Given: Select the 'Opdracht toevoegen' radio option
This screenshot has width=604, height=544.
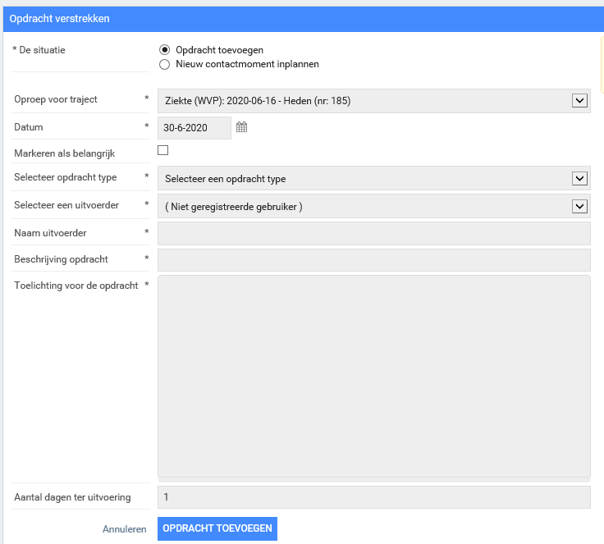Looking at the screenshot, I should point(164,50).
